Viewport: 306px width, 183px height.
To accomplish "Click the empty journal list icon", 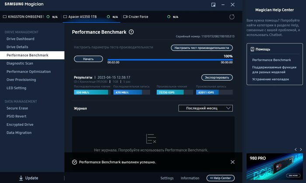I will point(151,139).
